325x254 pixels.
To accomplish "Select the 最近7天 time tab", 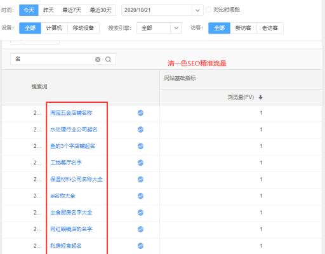I will tap(72, 10).
